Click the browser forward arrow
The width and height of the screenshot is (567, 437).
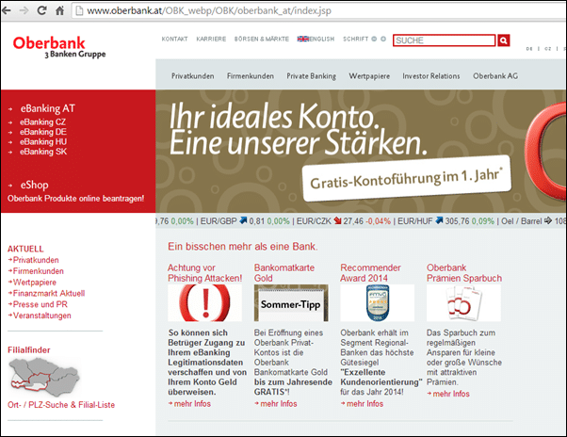(24, 10)
